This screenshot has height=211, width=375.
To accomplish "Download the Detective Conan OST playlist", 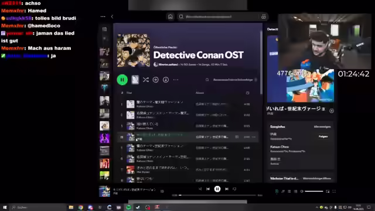I will (x=166, y=80).
